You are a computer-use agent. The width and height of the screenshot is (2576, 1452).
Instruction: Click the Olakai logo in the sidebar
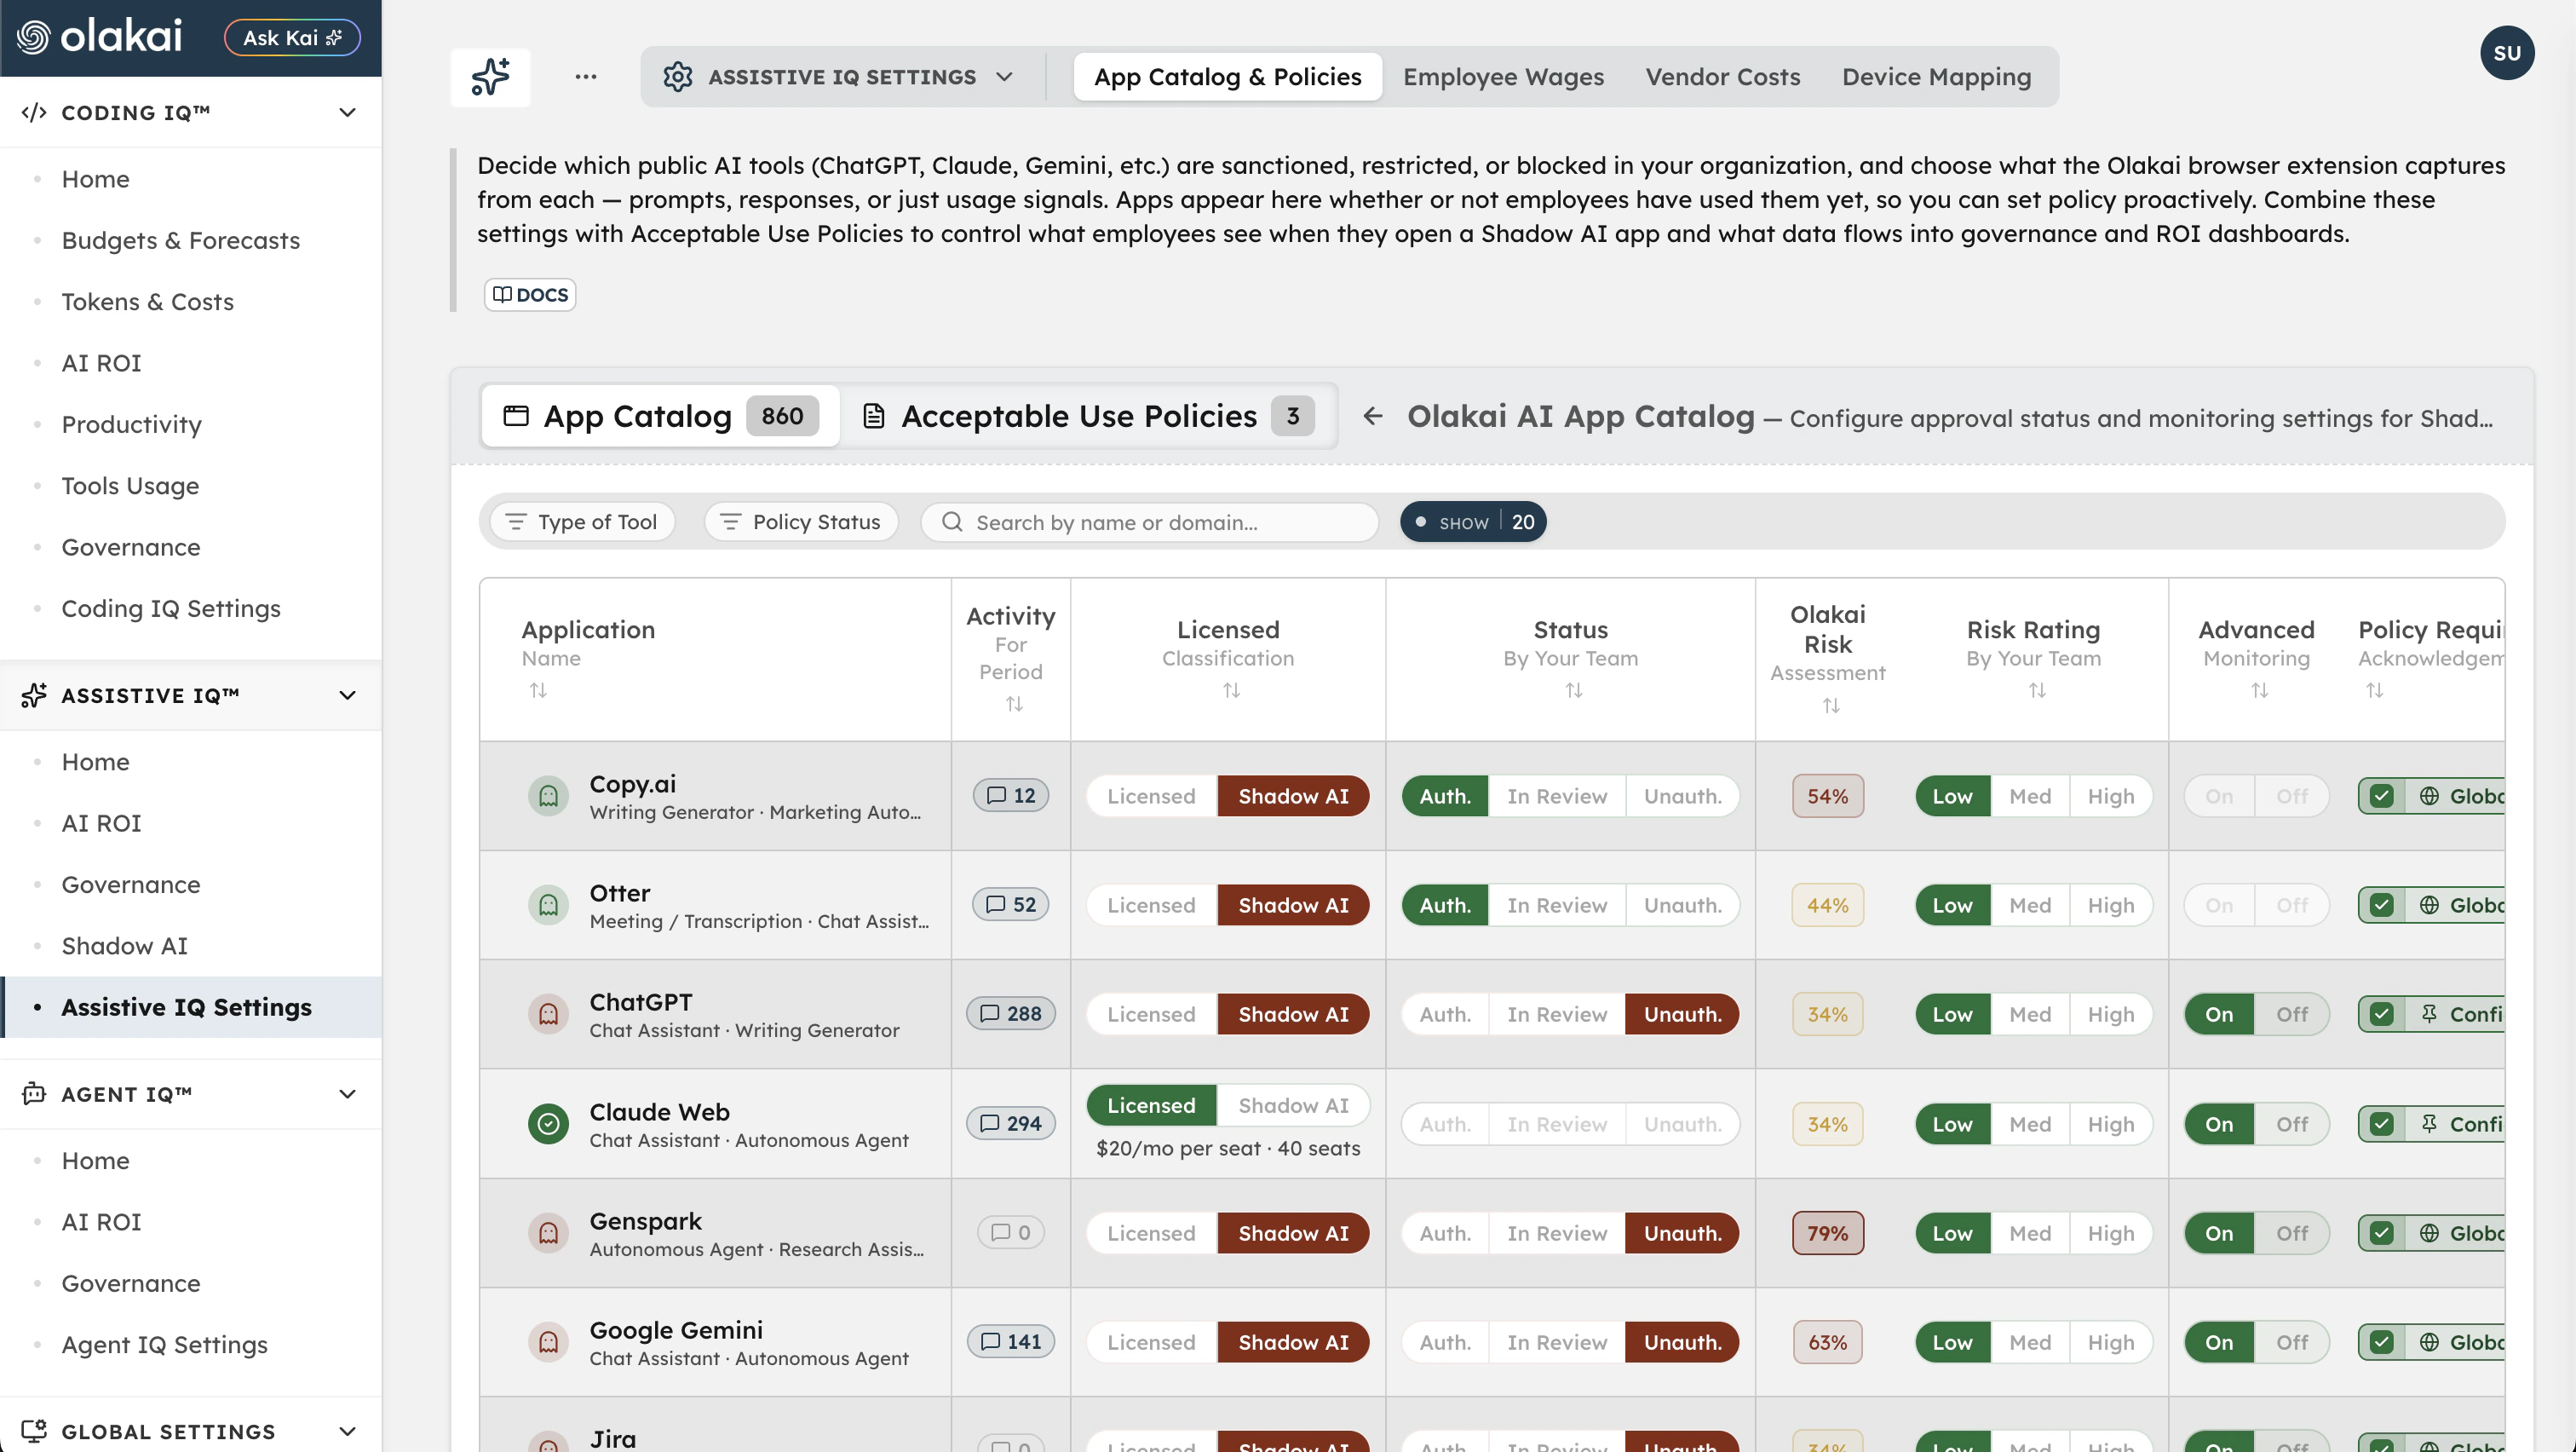pyautogui.click(x=100, y=37)
